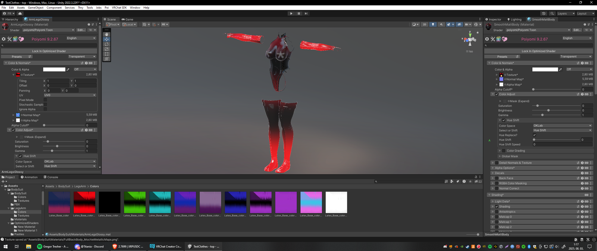Image resolution: width=597 pixels, height=251 pixels.
Task: Click Lock In Optimized Shader in ArmLegsGlossy
Action: pyautogui.click(x=49, y=51)
